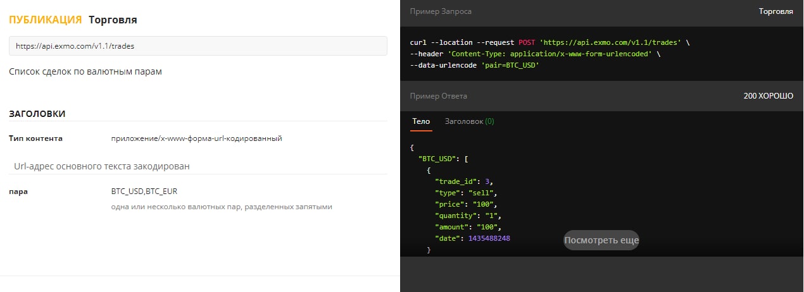The width and height of the screenshot is (804, 292).
Task: Open the Заголовок (0) tab
Action: (x=470, y=121)
